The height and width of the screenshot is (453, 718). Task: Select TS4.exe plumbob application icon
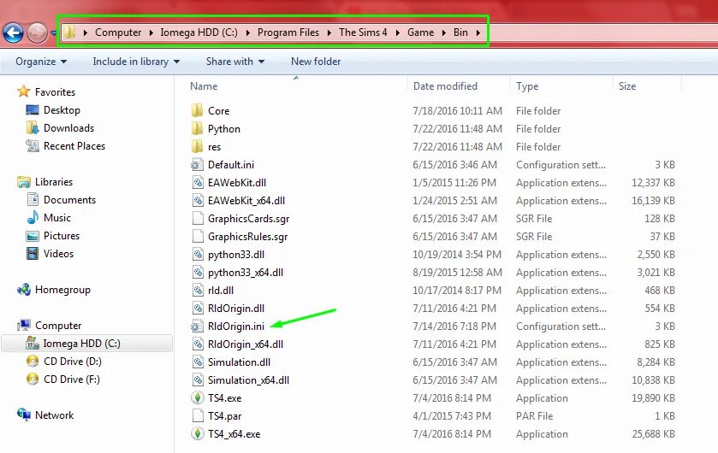pyautogui.click(x=198, y=397)
